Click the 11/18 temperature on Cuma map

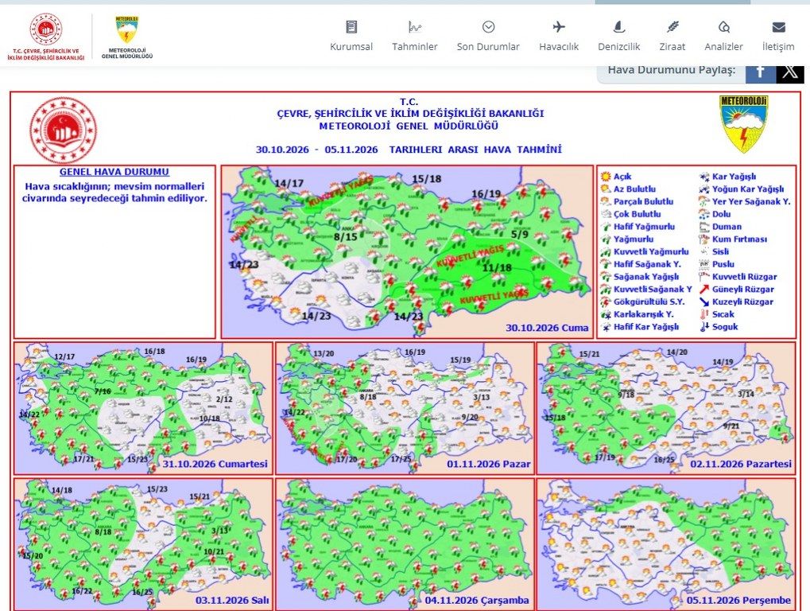pyautogui.click(x=497, y=267)
